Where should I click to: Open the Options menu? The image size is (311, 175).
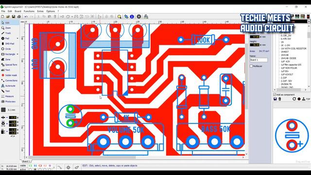(x=51, y=11)
